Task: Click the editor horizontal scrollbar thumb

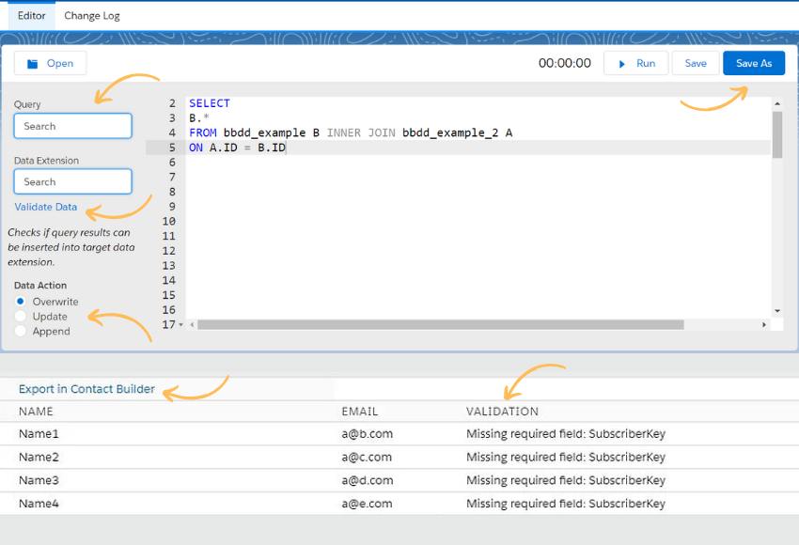Action: [440, 324]
